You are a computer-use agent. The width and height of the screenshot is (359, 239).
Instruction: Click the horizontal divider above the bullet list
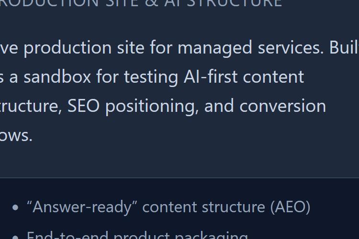click(x=179, y=178)
